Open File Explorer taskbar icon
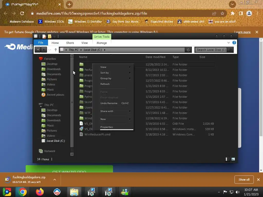 click(74, 192)
